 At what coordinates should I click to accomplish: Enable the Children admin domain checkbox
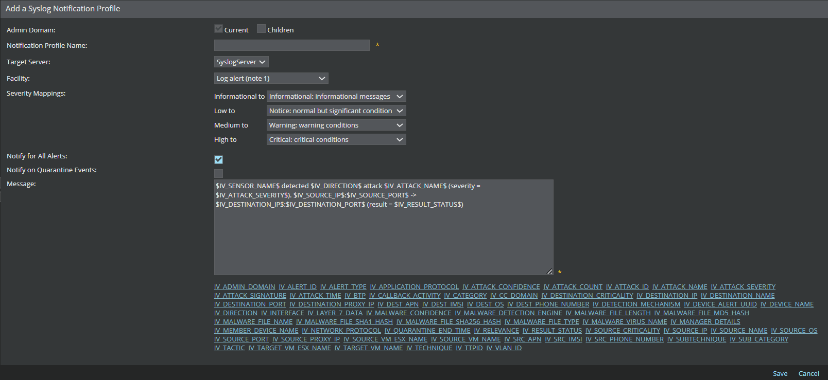tap(262, 29)
